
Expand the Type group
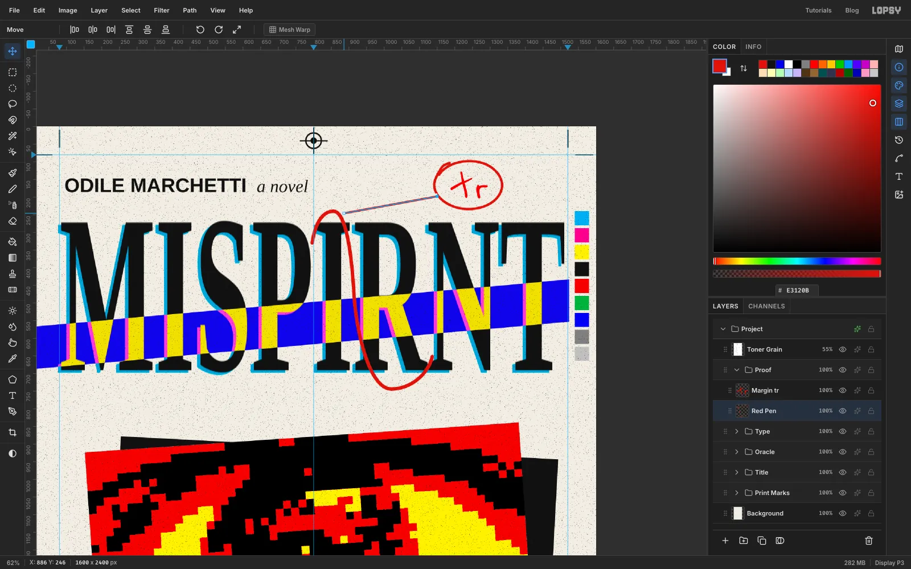coord(737,431)
